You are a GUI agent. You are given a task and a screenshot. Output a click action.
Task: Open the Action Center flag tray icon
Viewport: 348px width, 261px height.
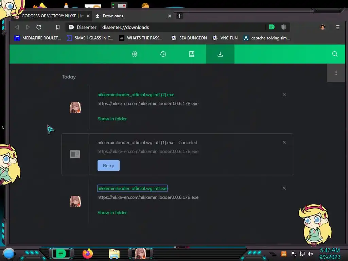[294, 254]
